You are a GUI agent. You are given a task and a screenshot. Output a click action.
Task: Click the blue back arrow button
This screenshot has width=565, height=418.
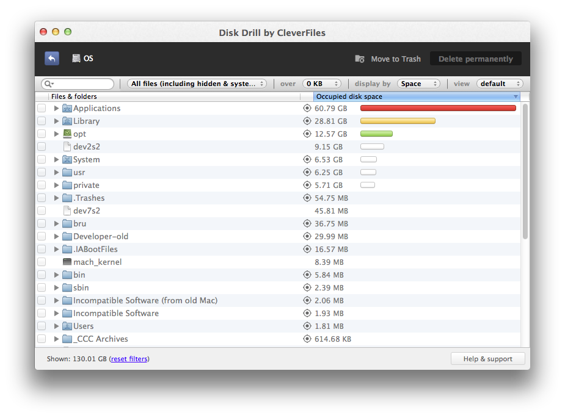[52, 59]
